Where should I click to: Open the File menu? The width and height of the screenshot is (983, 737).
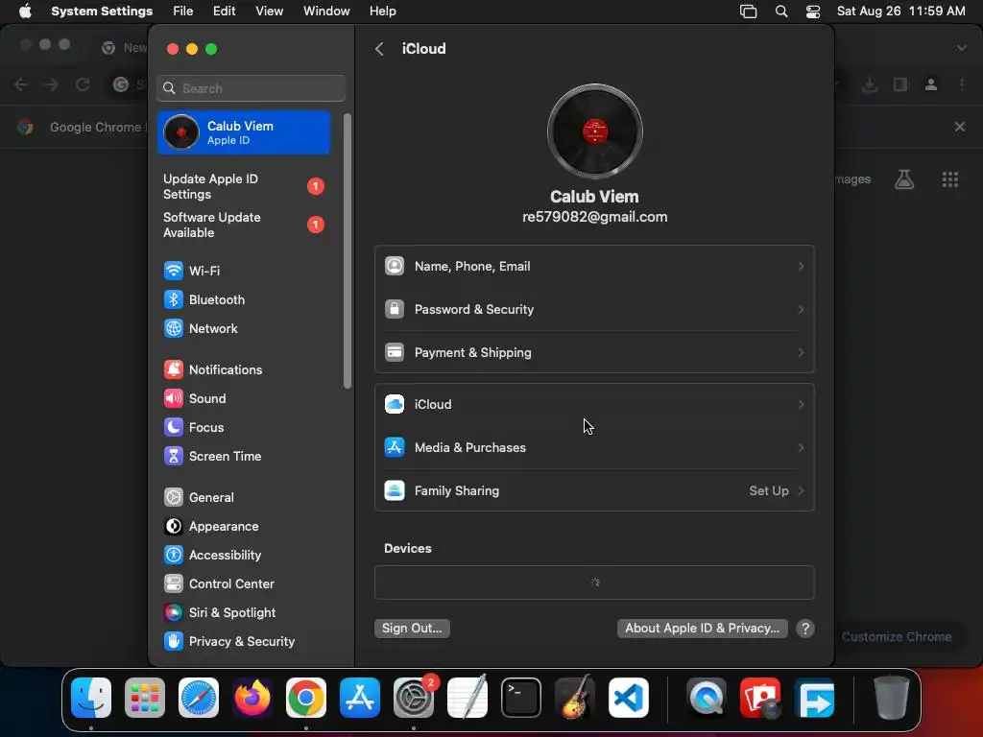[183, 12]
